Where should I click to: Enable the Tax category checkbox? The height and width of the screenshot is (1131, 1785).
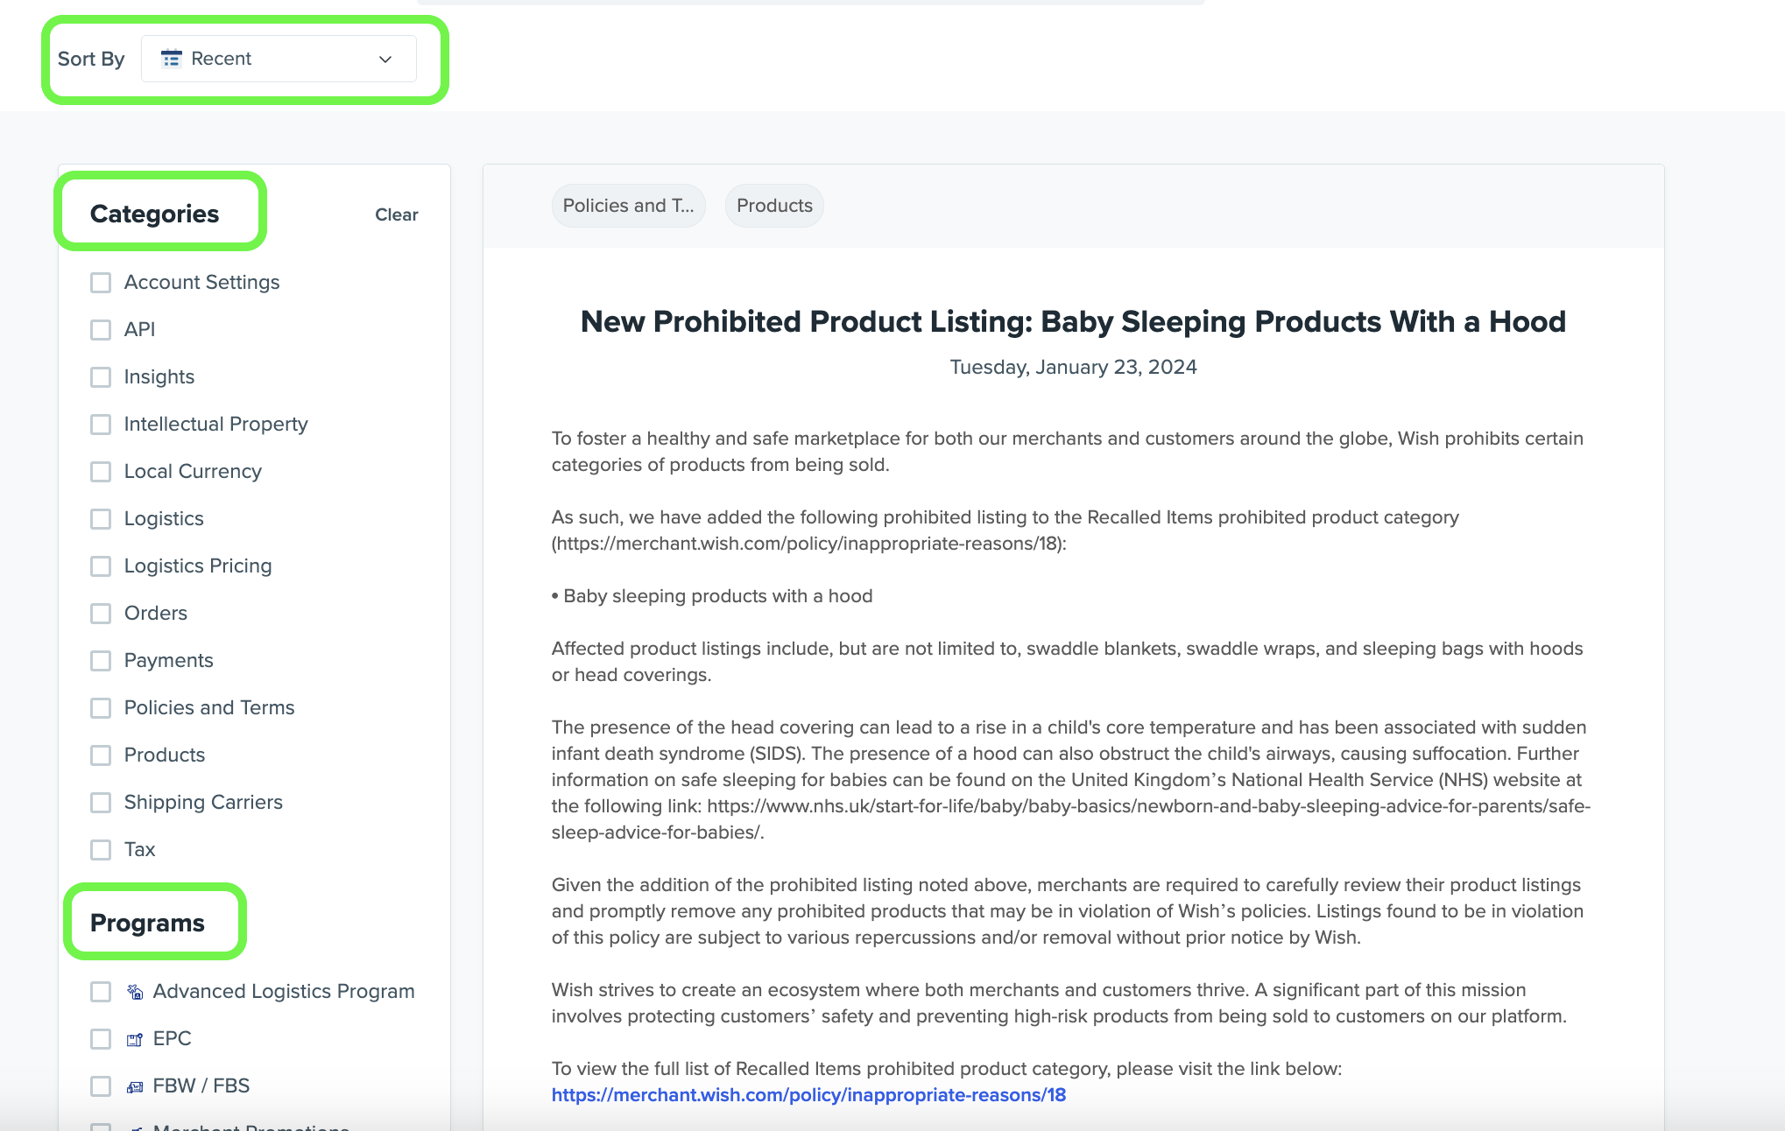click(101, 850)
